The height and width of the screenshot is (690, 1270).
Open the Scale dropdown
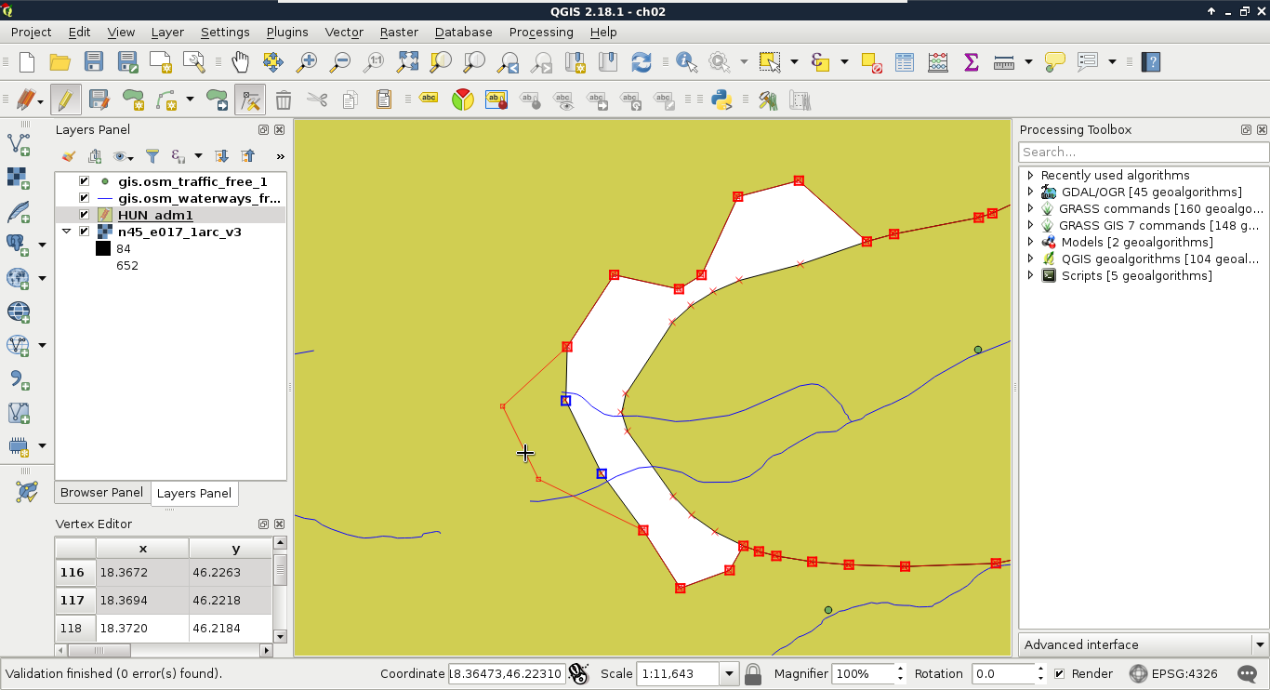click(729, 674)
